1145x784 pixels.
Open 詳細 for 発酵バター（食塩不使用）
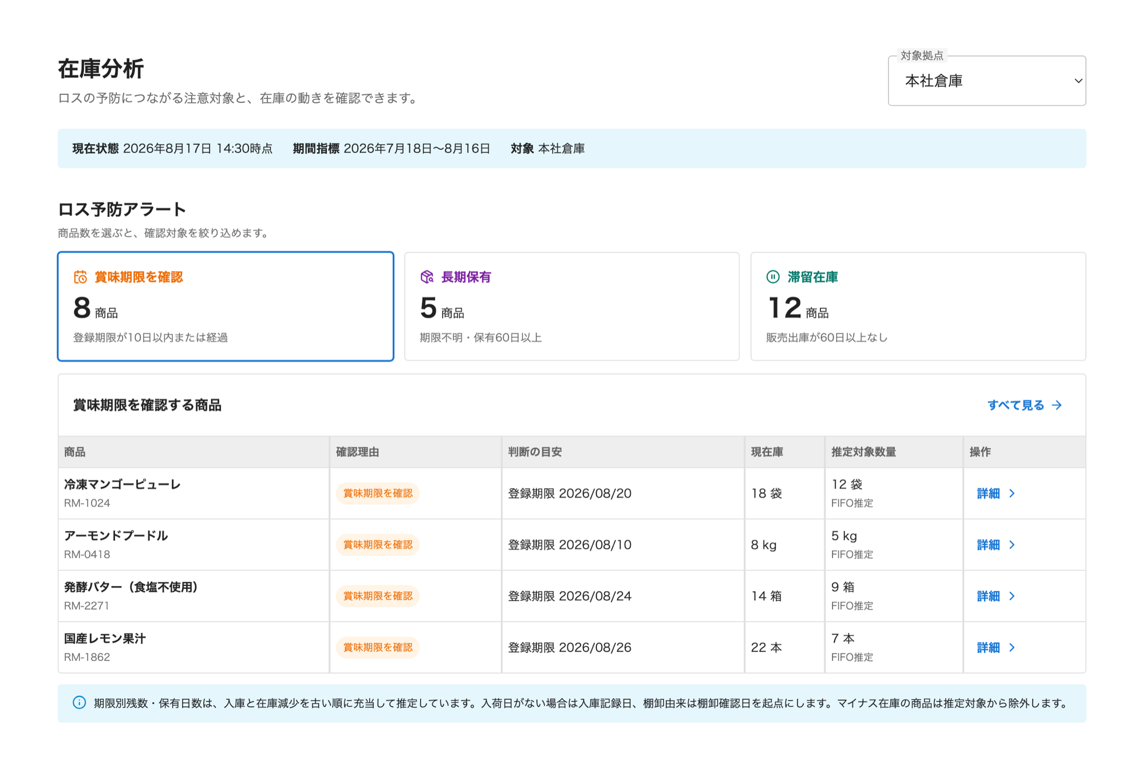tap(996, 596)
